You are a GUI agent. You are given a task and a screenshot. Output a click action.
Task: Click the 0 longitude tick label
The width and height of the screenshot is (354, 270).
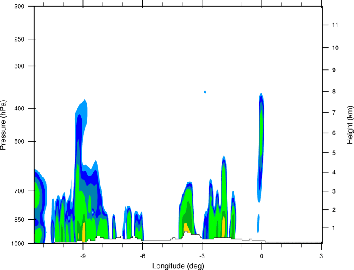[x=262, y=256]
